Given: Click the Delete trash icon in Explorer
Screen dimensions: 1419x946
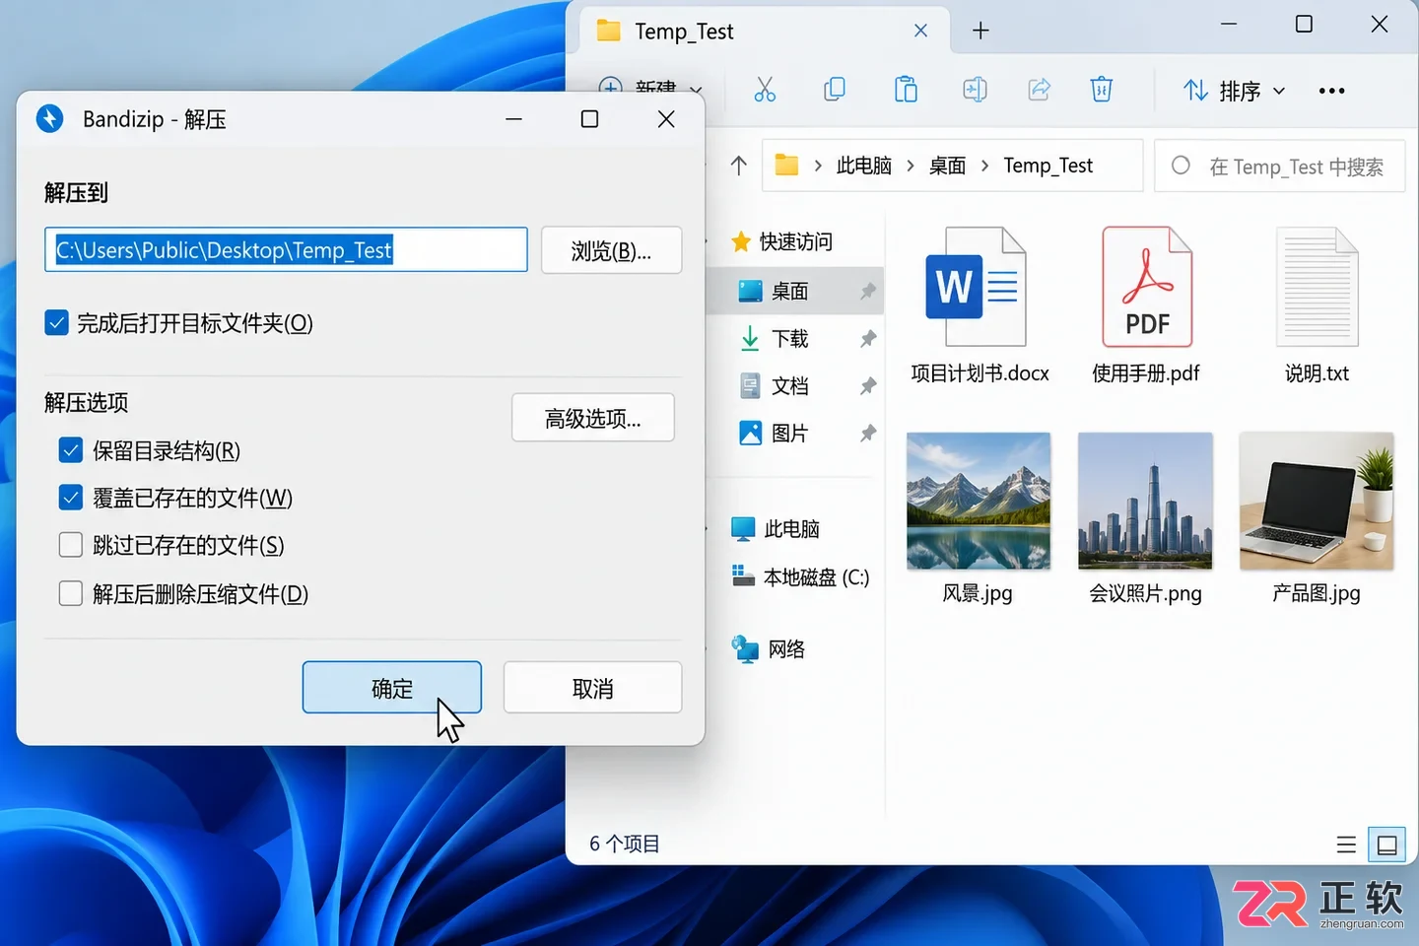Looking at the screenshot, I should (1102, 90).
